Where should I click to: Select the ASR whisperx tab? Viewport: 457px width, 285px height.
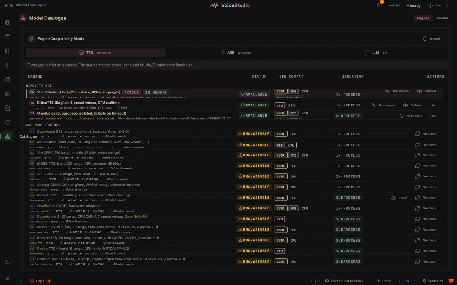tap(236, 53)
